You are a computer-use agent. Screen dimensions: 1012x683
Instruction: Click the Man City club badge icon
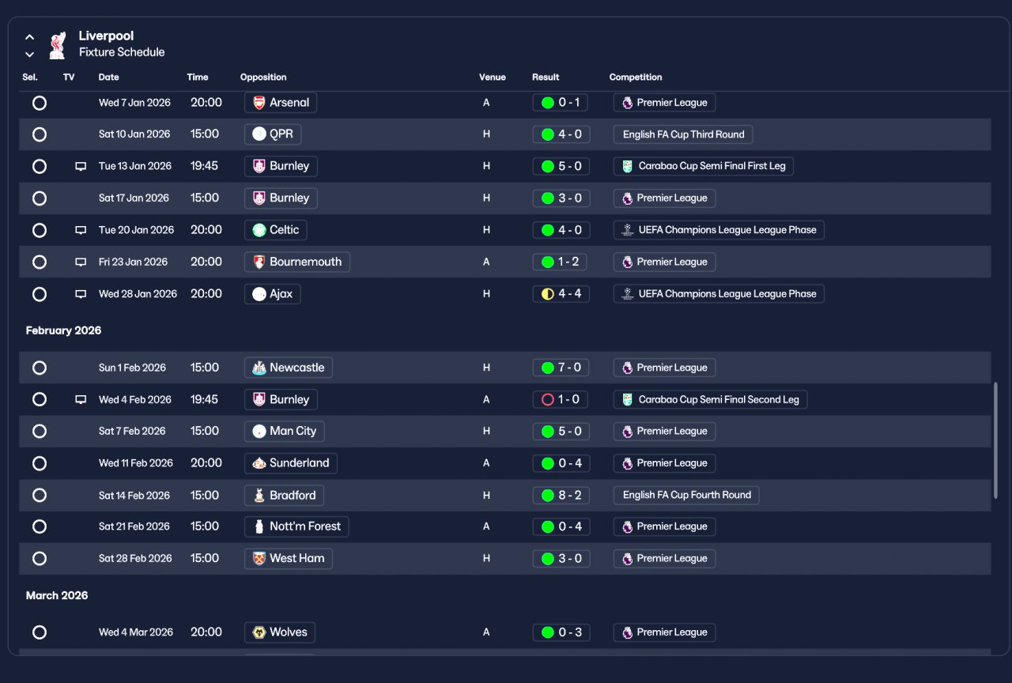pyautogui.click(x=259, y=432)
